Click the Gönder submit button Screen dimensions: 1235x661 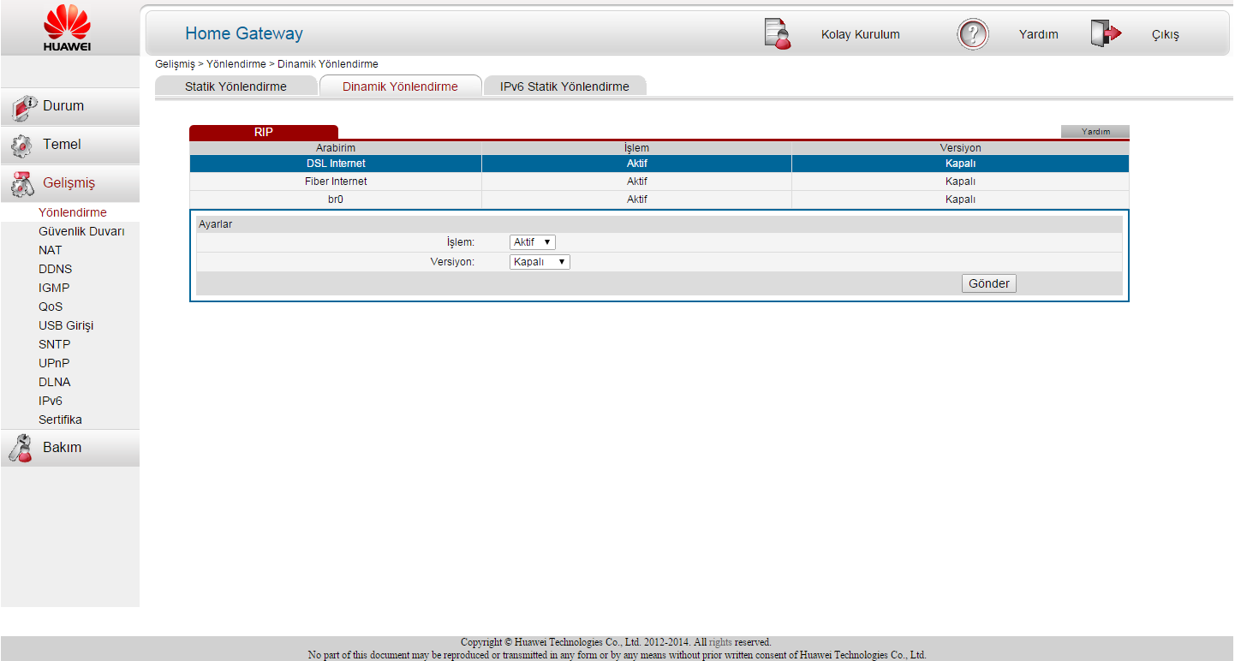tap(989, 283)
